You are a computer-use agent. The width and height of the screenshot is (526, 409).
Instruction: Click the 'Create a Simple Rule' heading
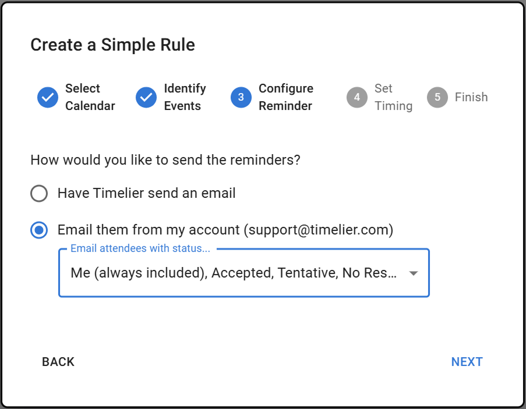pos(112,45)
